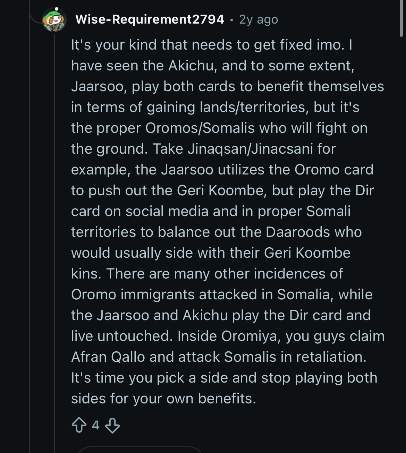Screen dimensions: 406x453
Task: Open Wise-Requirement2794 user profile link
Action: pos(150,19)
